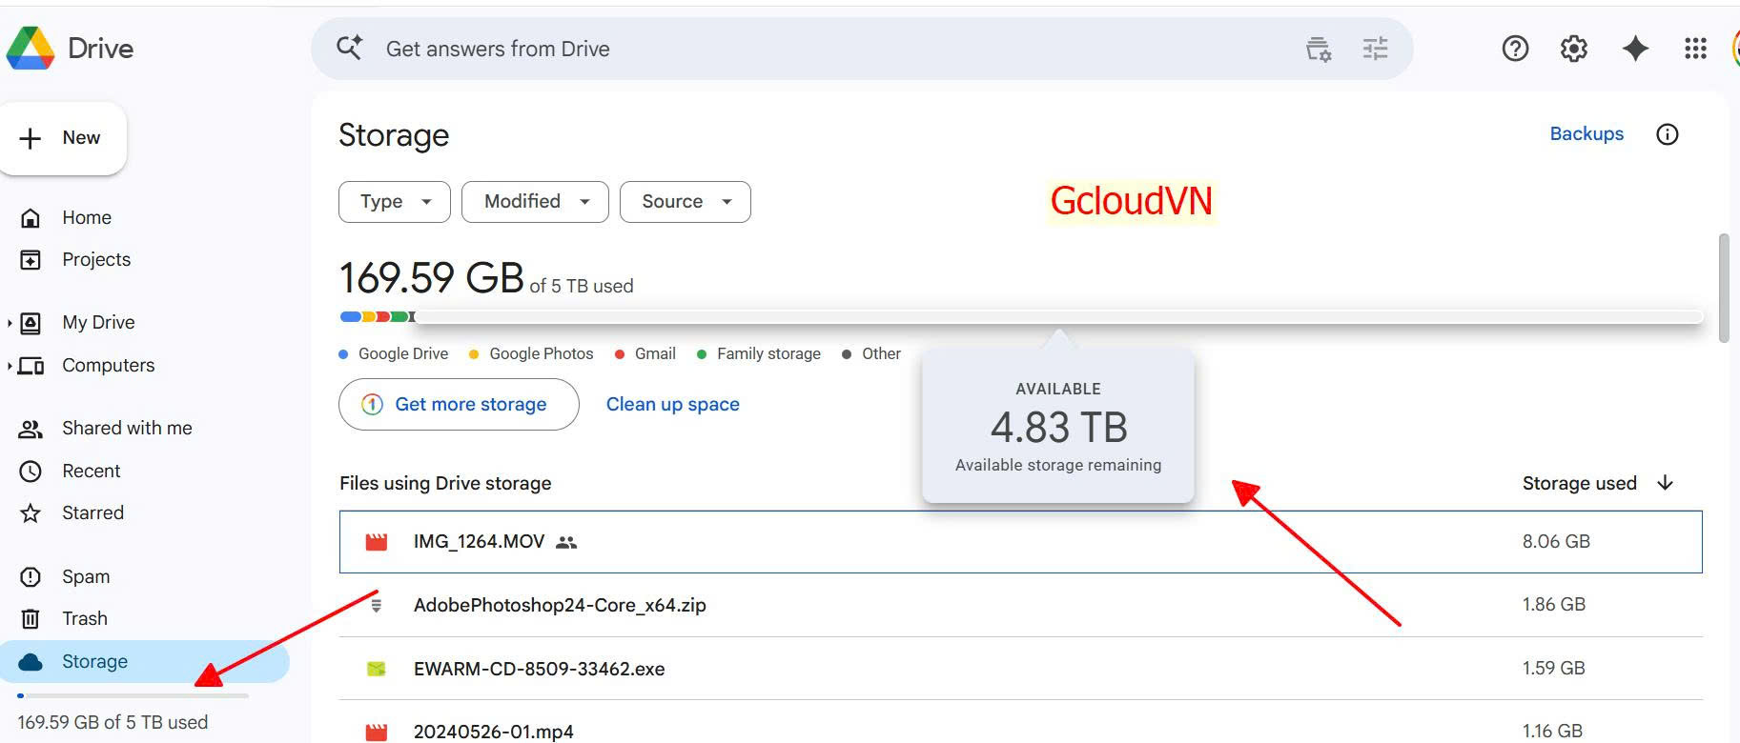1740x743 pixels.
Task: Open Projects in the sidebar
Action: [x=96, y=260]
